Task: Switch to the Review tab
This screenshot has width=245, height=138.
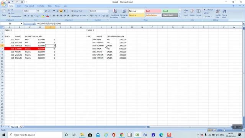Action: (58, 6)
